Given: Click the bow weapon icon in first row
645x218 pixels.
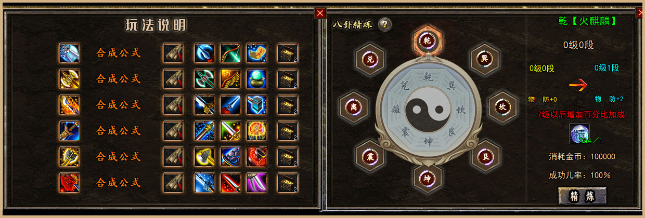Looking at the screenshot, I should coord(230,53).
